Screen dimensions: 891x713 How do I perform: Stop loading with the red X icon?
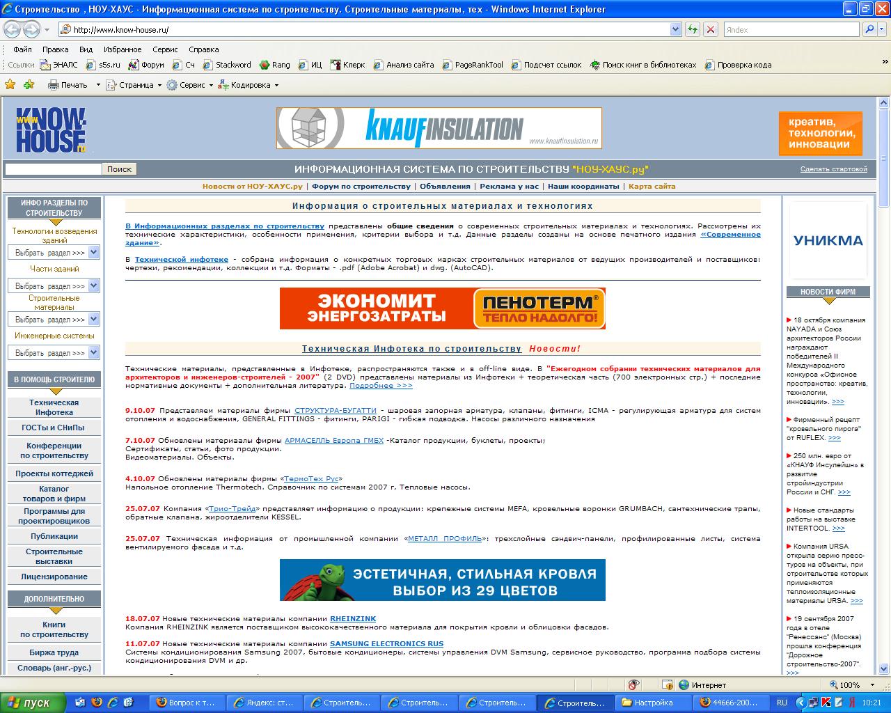pos(710,29)
